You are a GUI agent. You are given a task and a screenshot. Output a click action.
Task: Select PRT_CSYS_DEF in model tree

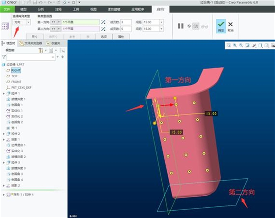click(21, 88)
